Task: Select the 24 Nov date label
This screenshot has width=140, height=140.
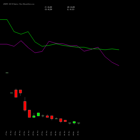Action: pos(29,133)
